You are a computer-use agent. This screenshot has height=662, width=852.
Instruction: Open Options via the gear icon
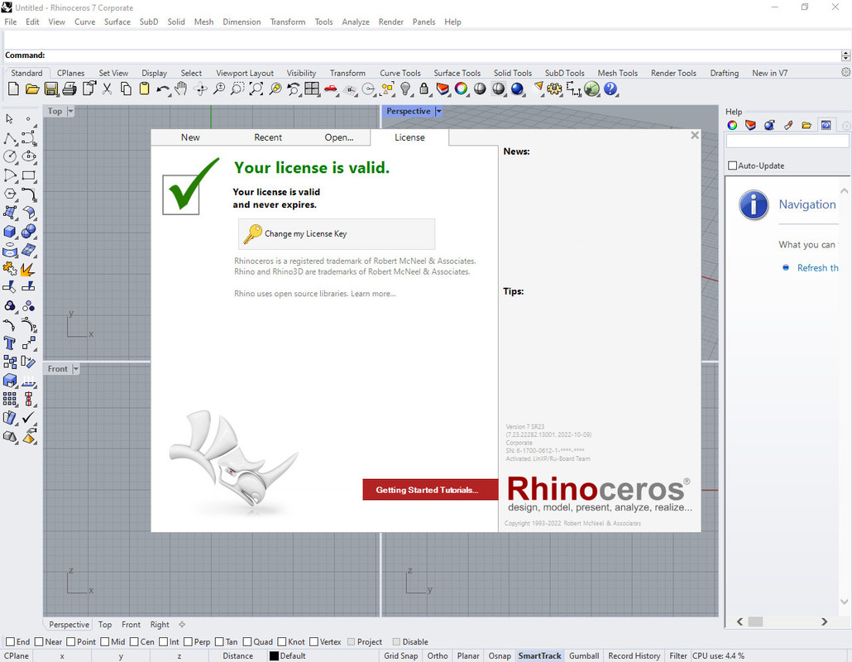point(554,89)
